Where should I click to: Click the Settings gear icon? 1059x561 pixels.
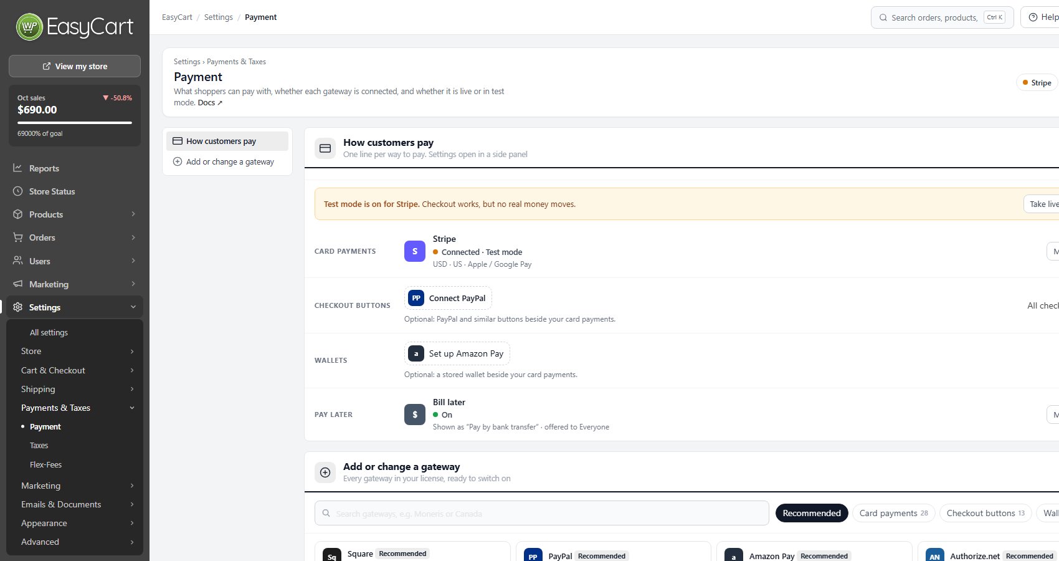[18, 307]
